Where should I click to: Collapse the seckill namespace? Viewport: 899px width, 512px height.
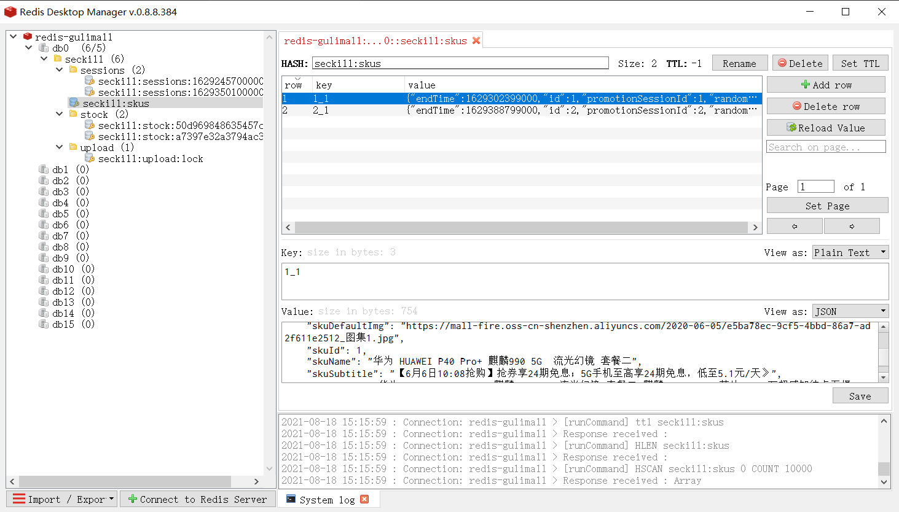point(44,59)
